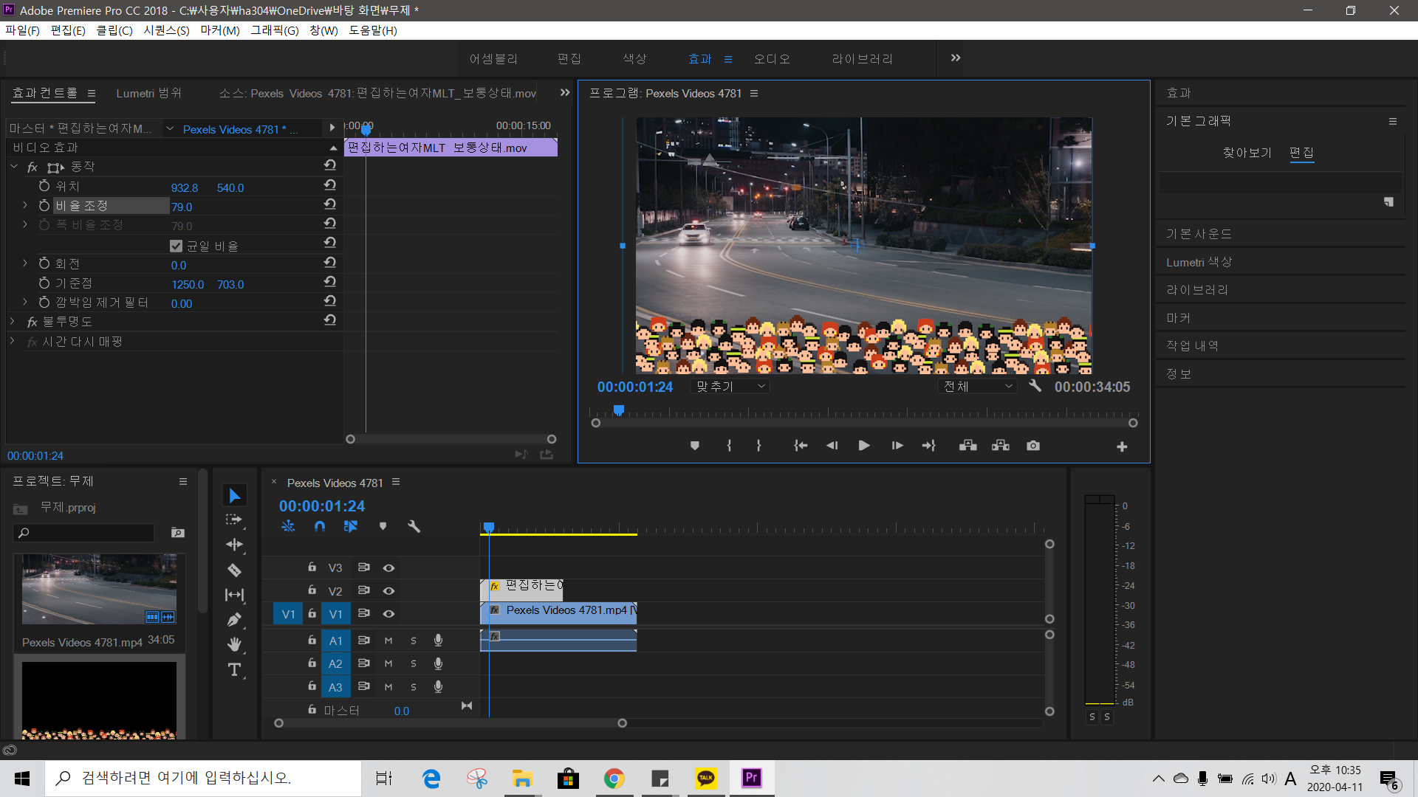The height and width of the screenshot is (797, 1418).
Task: Expand the 불투명도 effect section
Action: pyautogui.click(x=13, y=322)
